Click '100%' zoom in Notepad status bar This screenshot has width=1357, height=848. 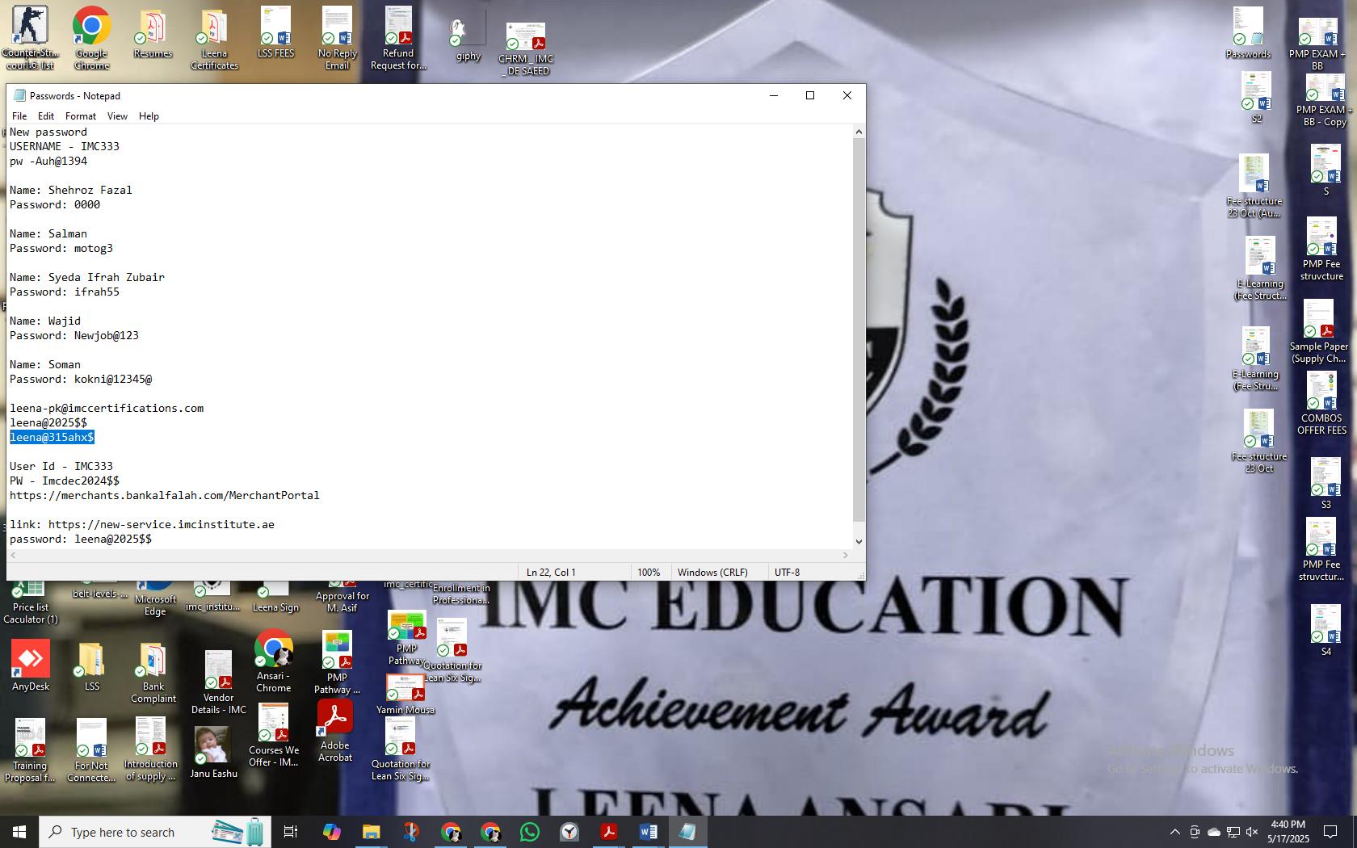tap(649, 572)
